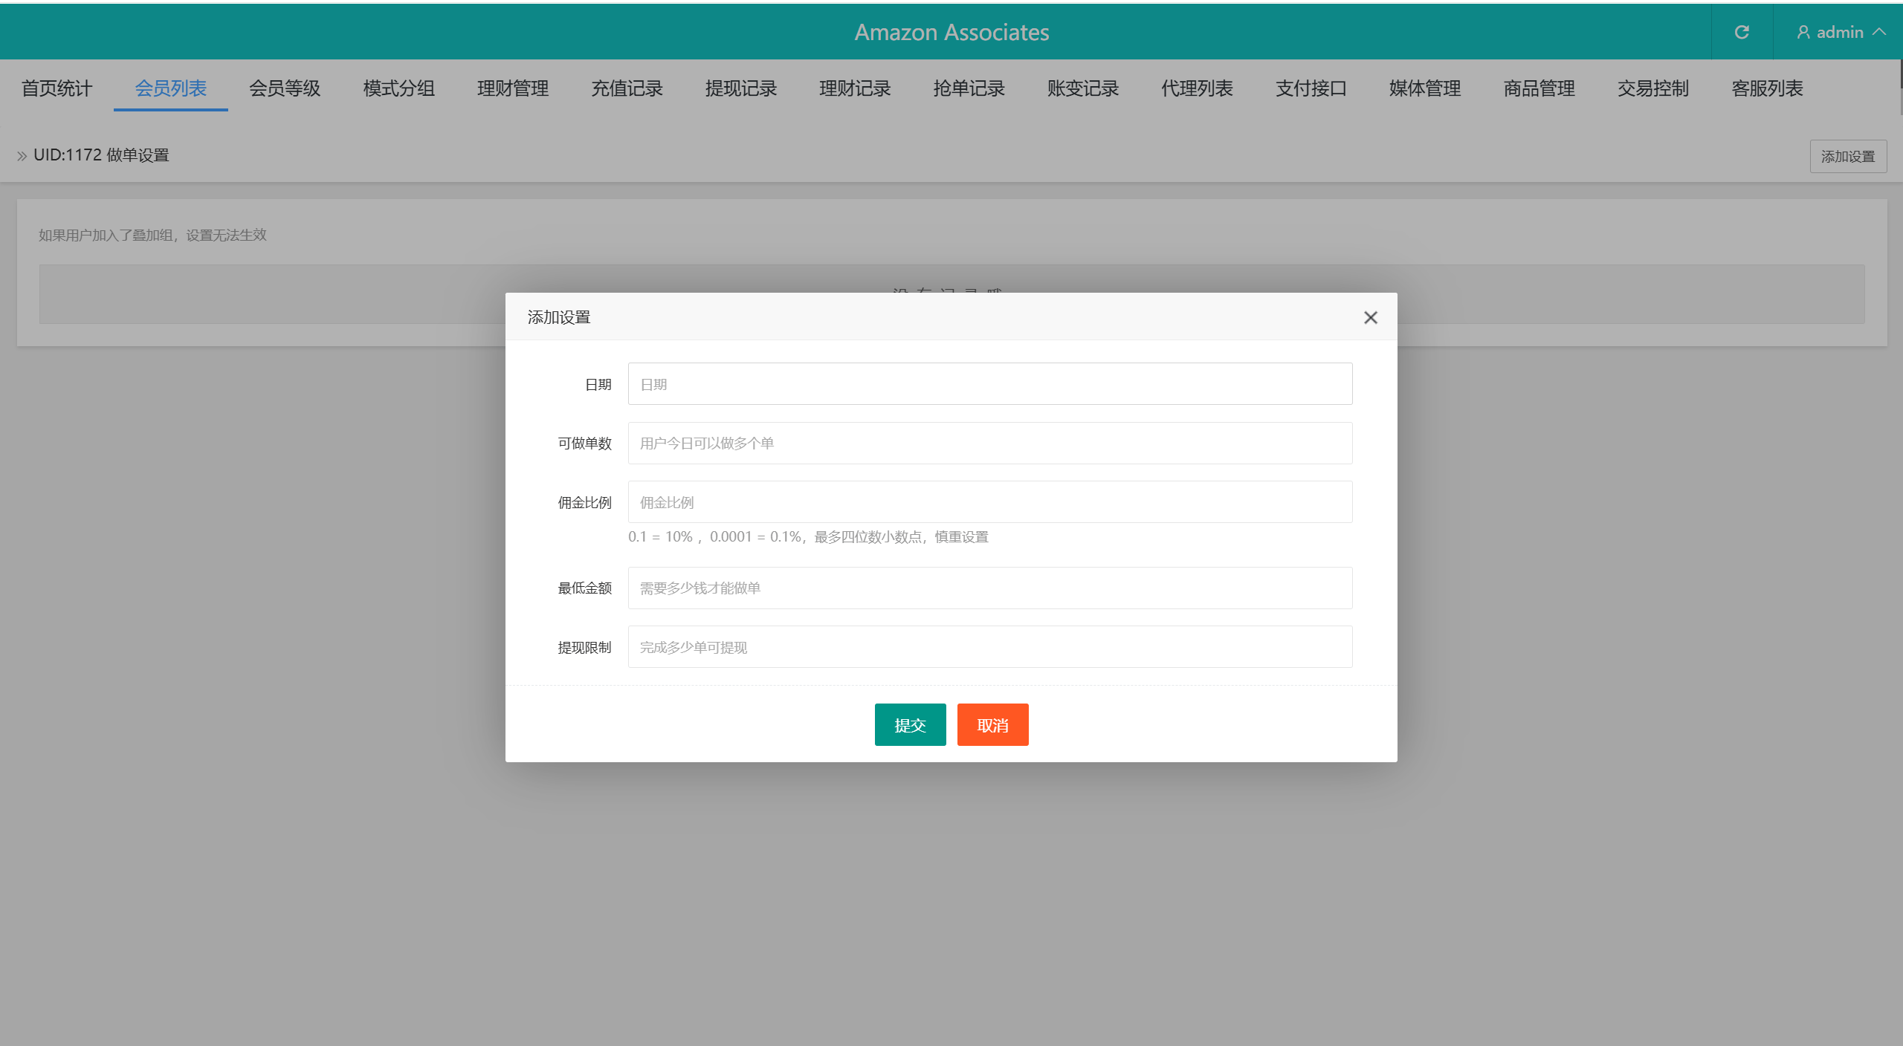Focus the 可做单数 input field

tap(989, 444)
